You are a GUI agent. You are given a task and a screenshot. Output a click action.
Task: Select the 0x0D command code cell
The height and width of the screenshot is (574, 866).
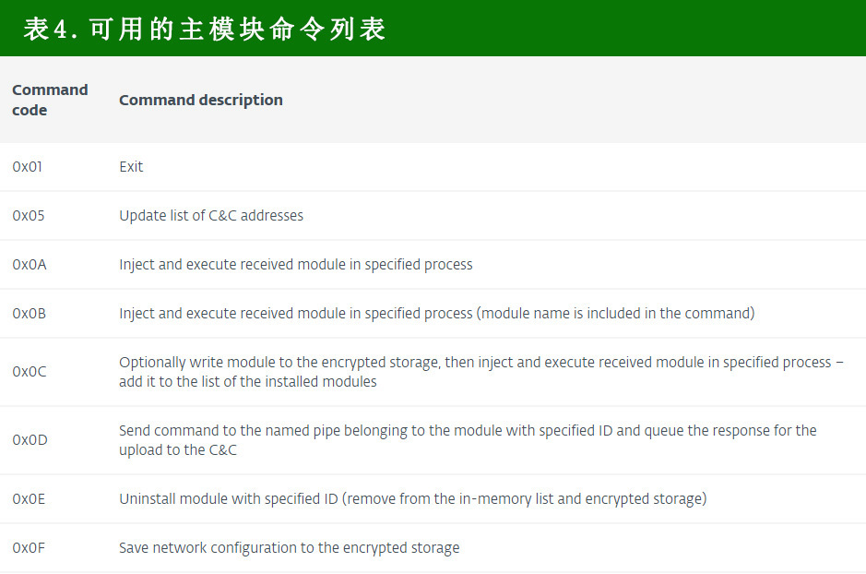30,440
